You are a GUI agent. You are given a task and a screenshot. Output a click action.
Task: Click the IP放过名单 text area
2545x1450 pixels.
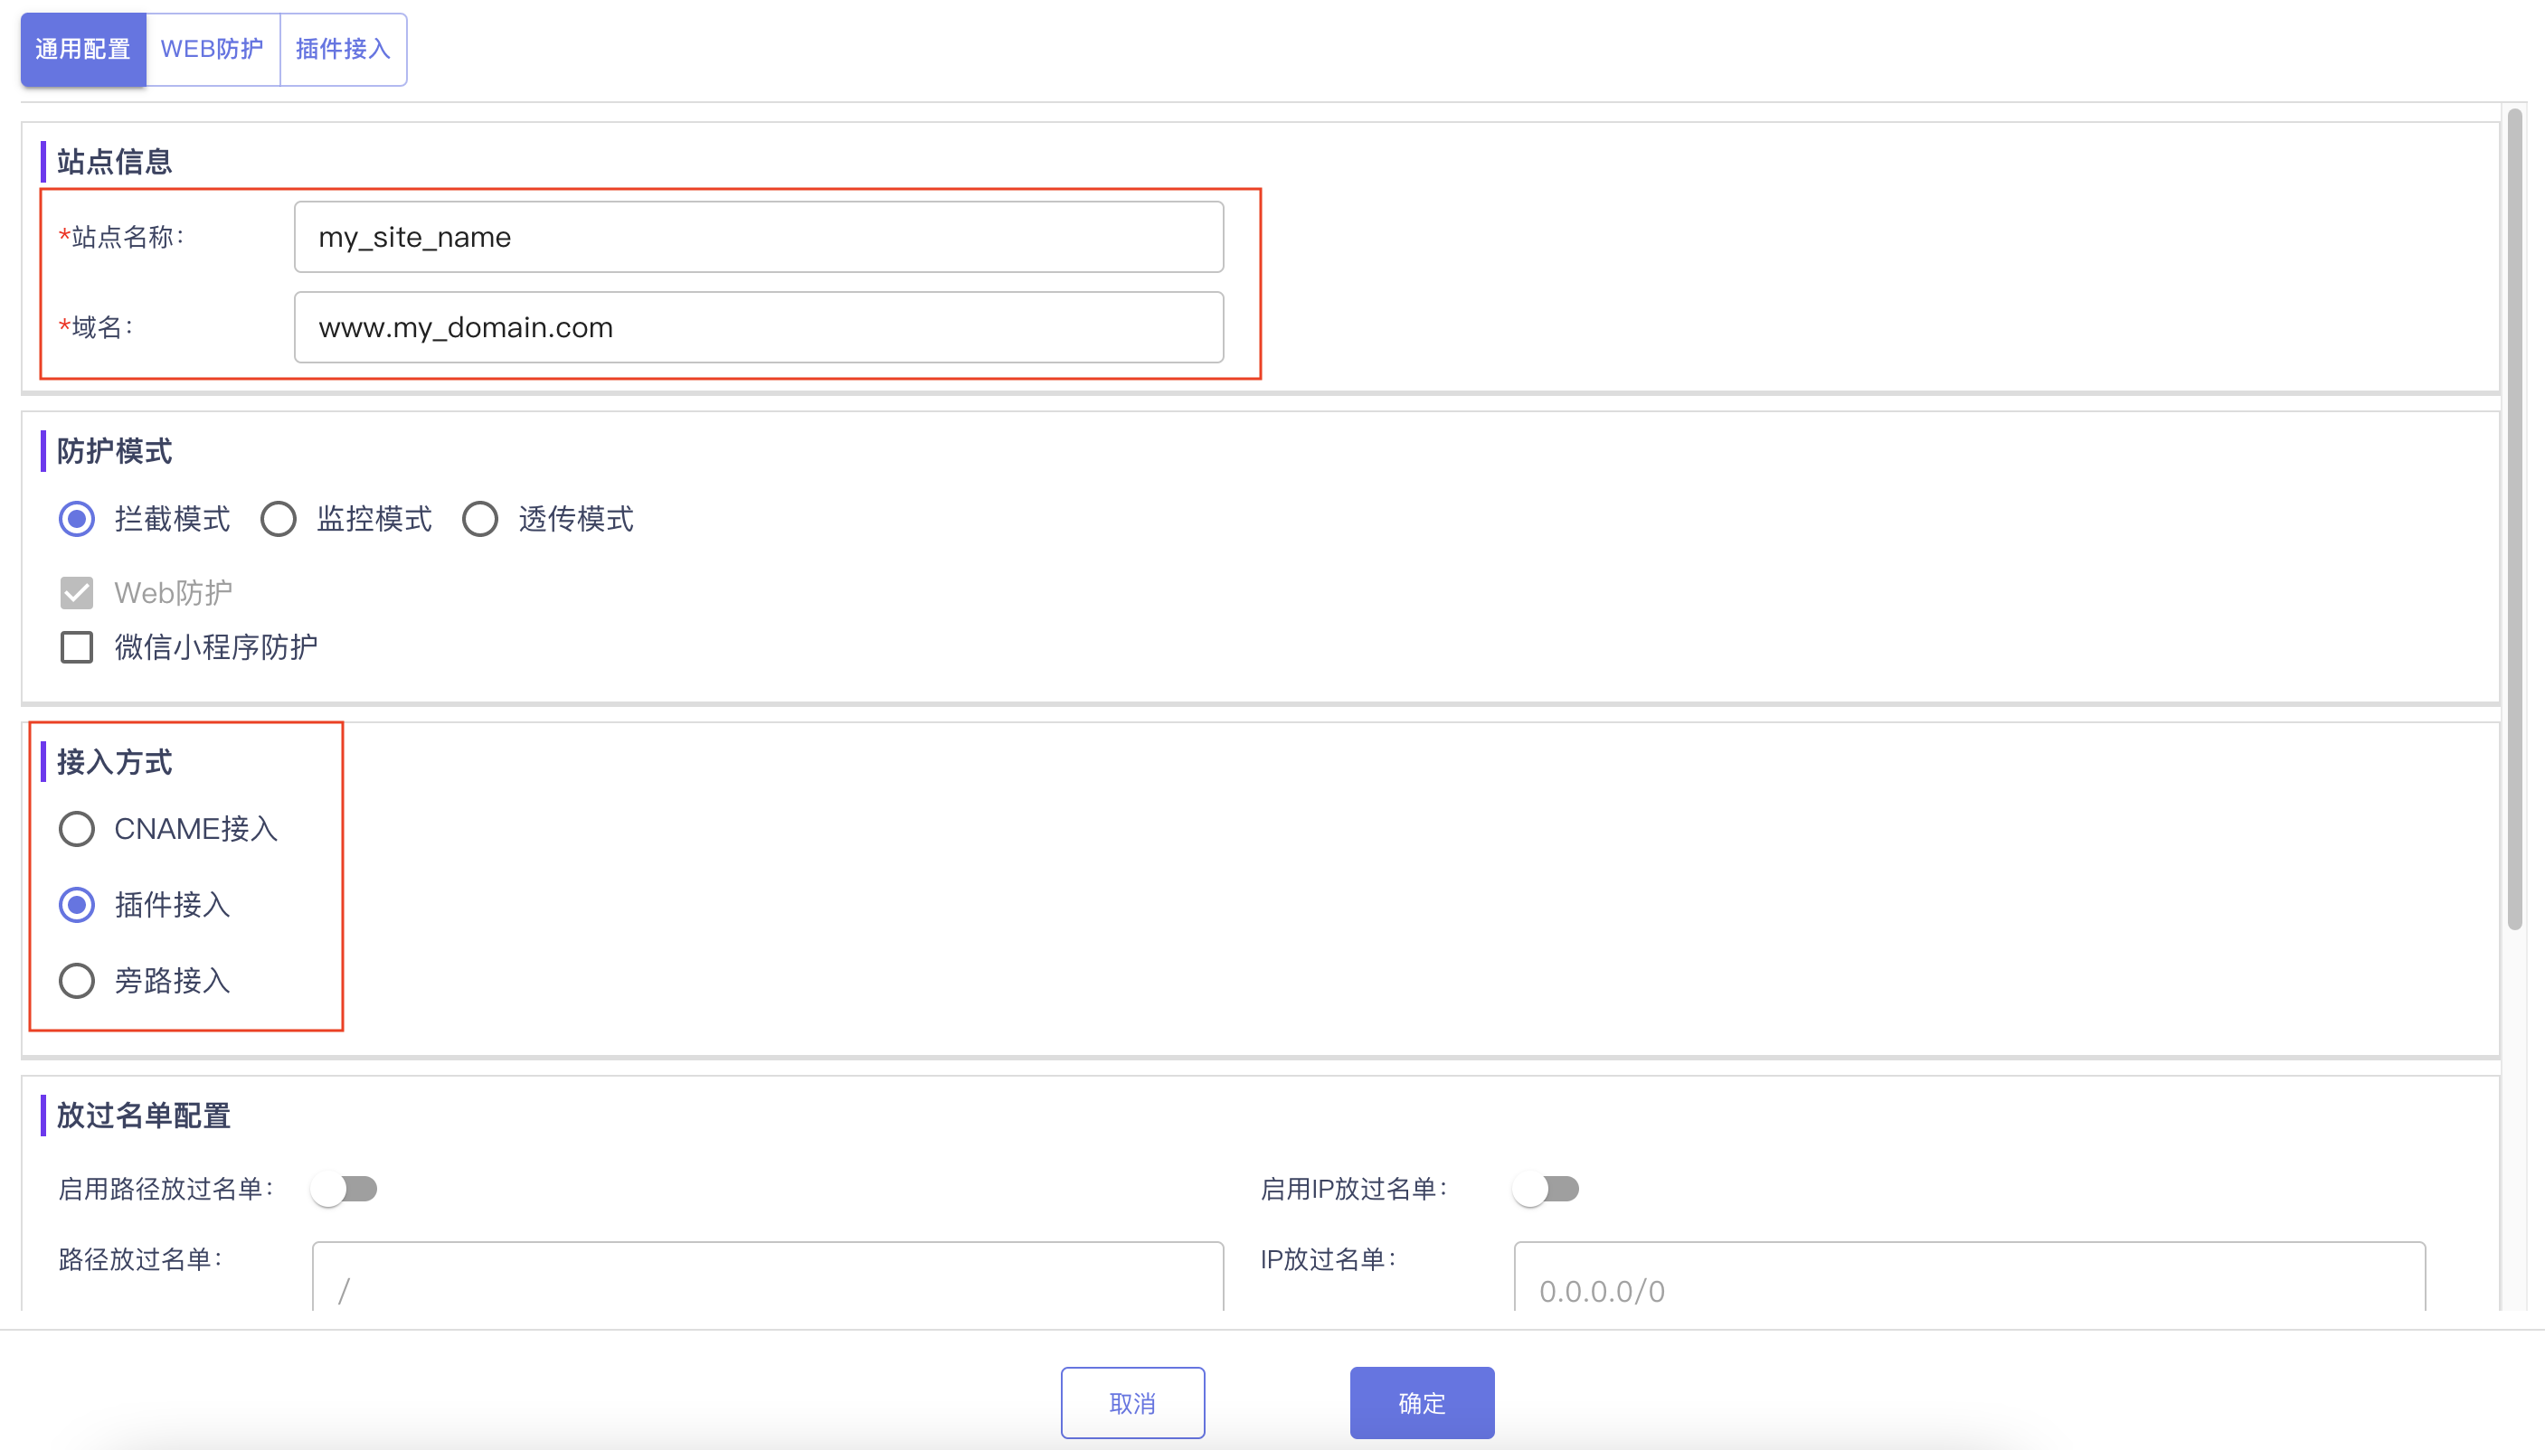click(1969, 1276)
